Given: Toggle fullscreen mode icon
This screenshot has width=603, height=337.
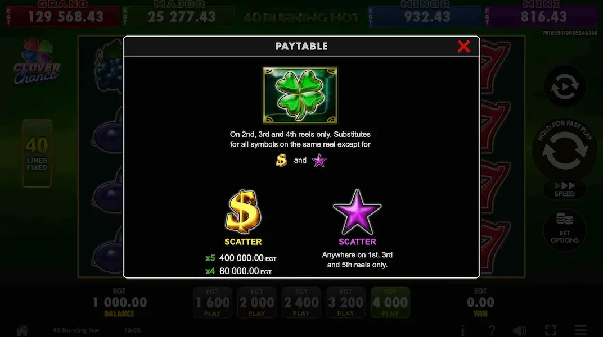Looking at the screenshot, I should (551, 330).
